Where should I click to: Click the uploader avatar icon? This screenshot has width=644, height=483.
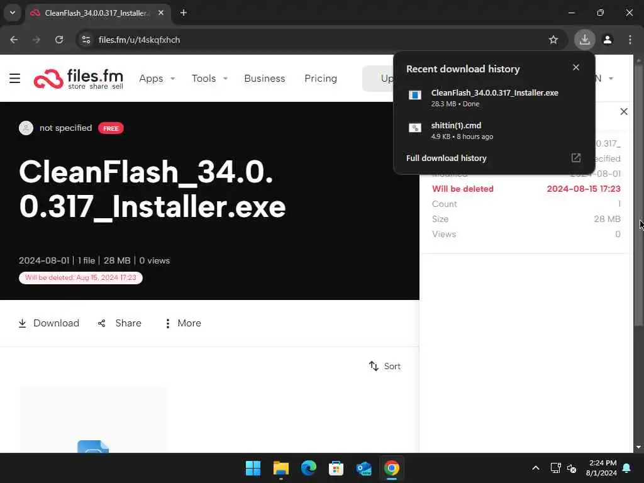(26, 128)
